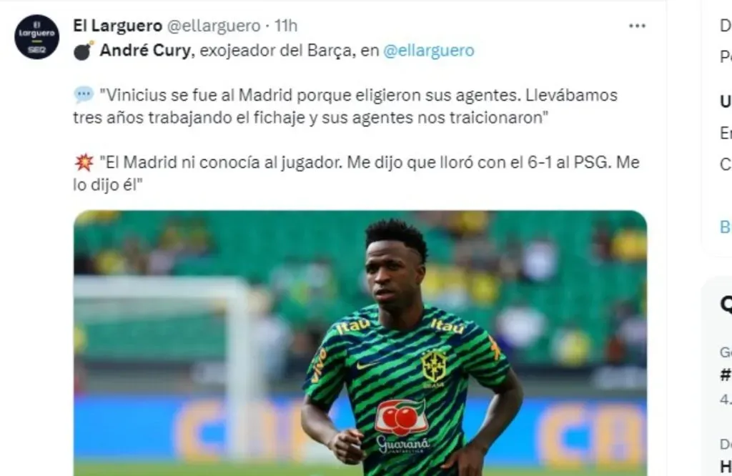This screenshot has height=476, width=732.
Task: Click the bomb emoji before André Cury
Action: click(x=84, y=51)
